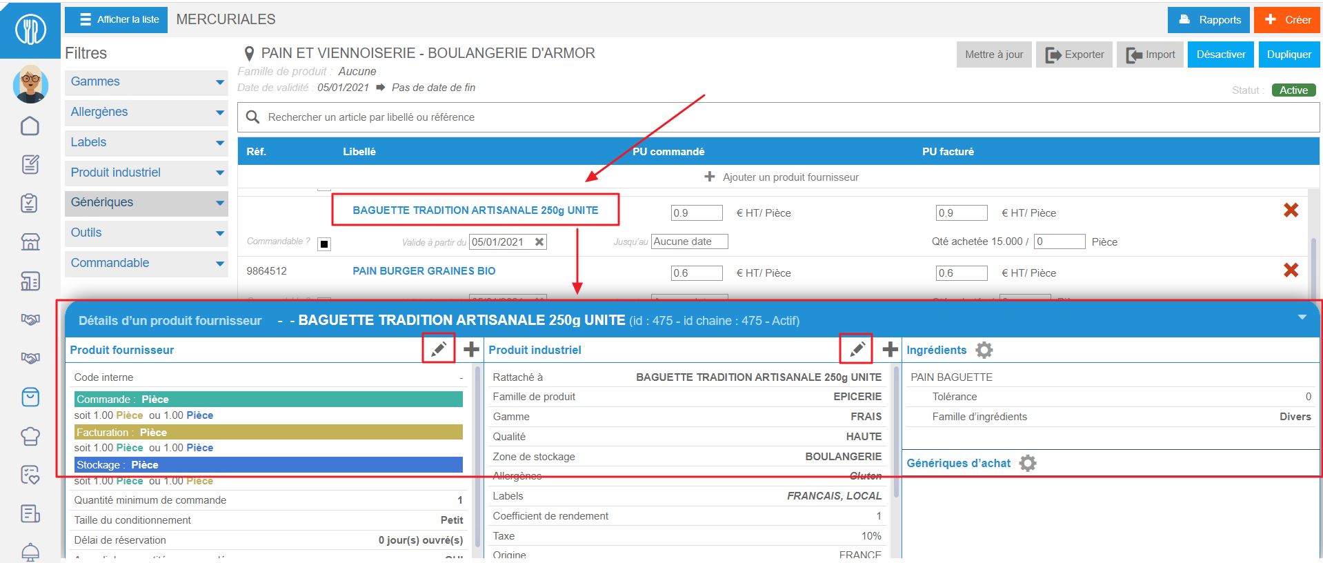Click the plus icon beside Produit industriel
This screenshot has height=563, width=1323.
tap(891, 350)
